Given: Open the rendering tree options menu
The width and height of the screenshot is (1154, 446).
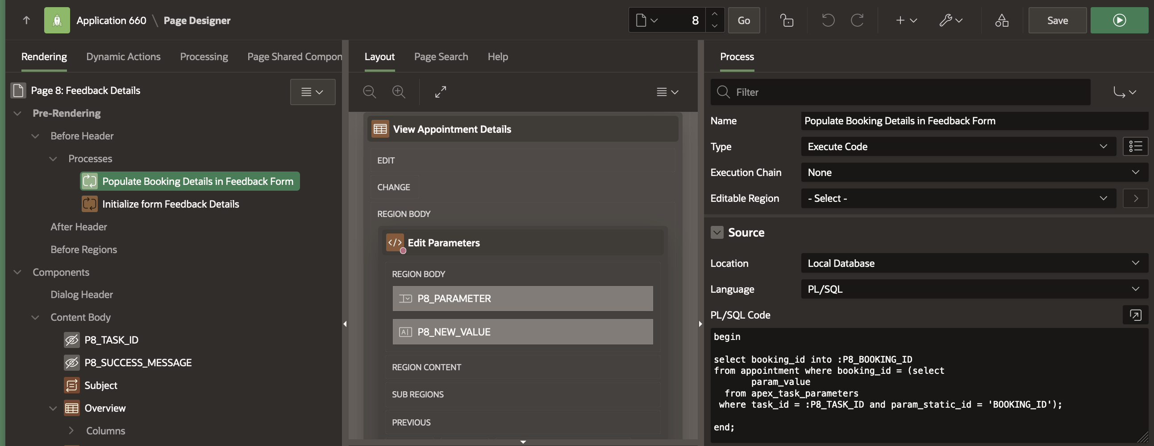Looking at the screenshot, I should point(312,92).
